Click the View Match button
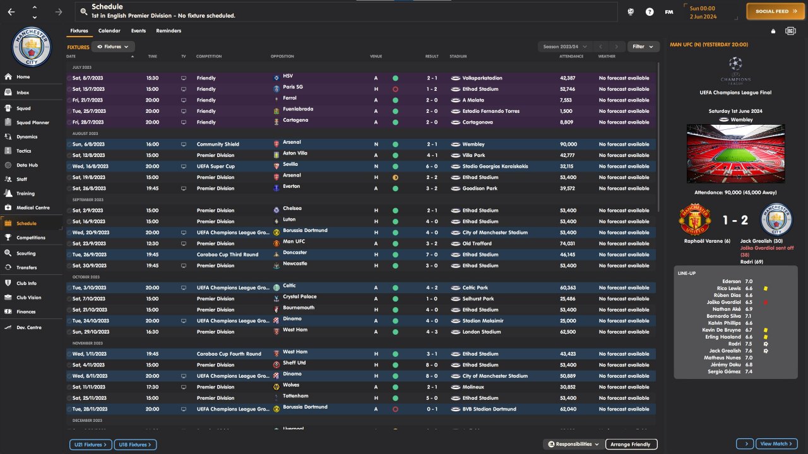Viewport: 808px width, 454px height. pyautogui.click(x=776, y=444)
